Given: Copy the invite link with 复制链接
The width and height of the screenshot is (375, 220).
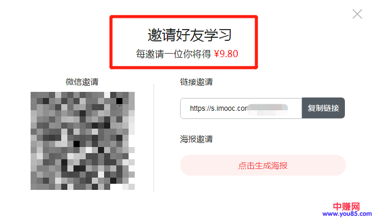Looking at the screenshot, I should point(323,108).
